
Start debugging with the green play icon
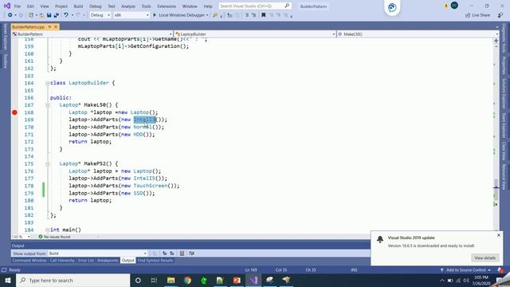coord(155,15)
